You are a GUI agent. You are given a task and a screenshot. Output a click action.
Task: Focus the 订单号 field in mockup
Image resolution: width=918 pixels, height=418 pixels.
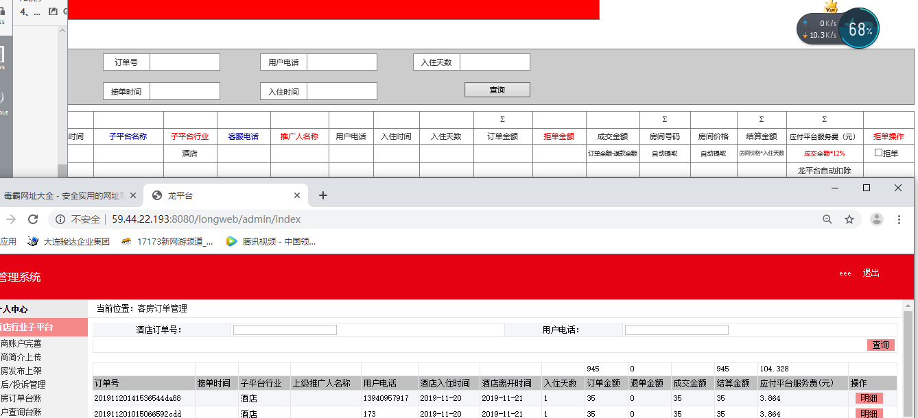tap(185, 62)
